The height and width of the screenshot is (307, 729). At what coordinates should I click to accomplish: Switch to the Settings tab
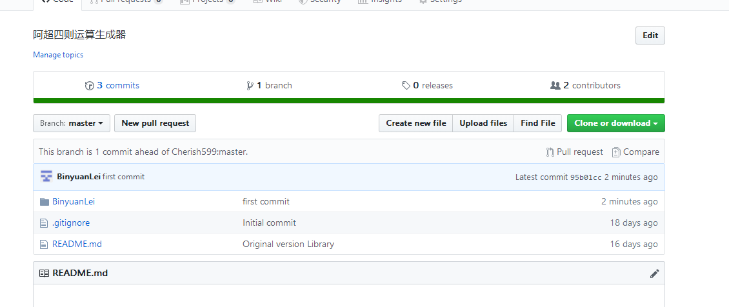tap(441, 2)
